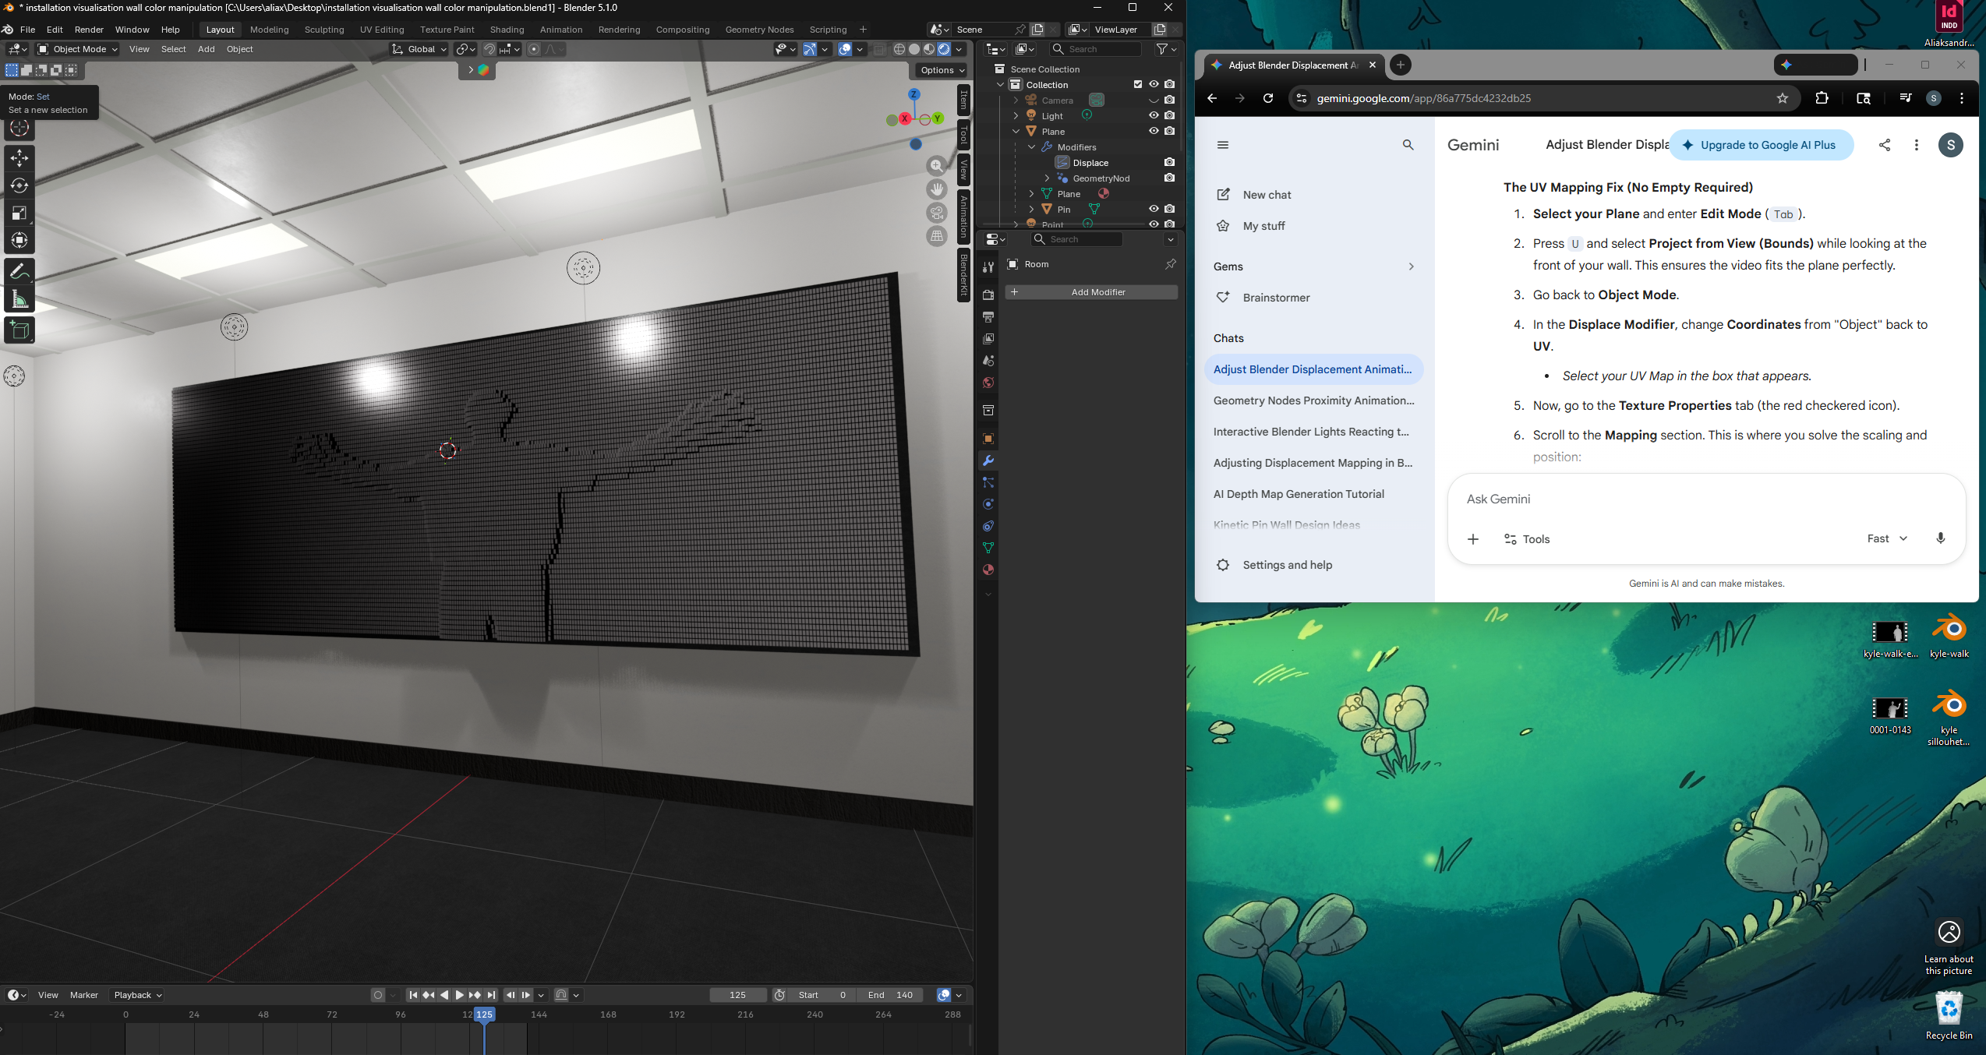Select the Measure ruler tool
This screenshot has height=1055, width=1986.
pyautogui.click(x=19, y=299)
